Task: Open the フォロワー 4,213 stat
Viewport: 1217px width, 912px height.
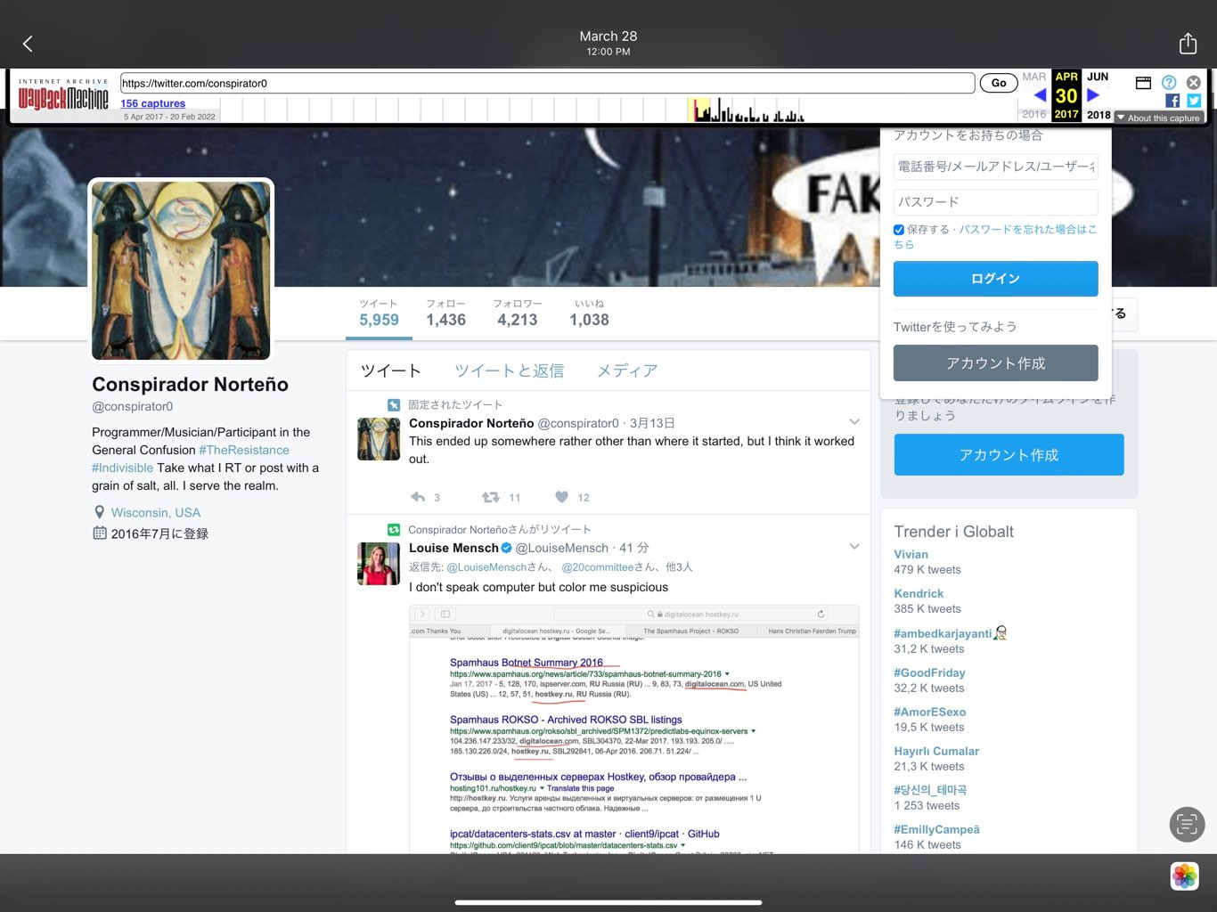Action: [x=518, y=313]
